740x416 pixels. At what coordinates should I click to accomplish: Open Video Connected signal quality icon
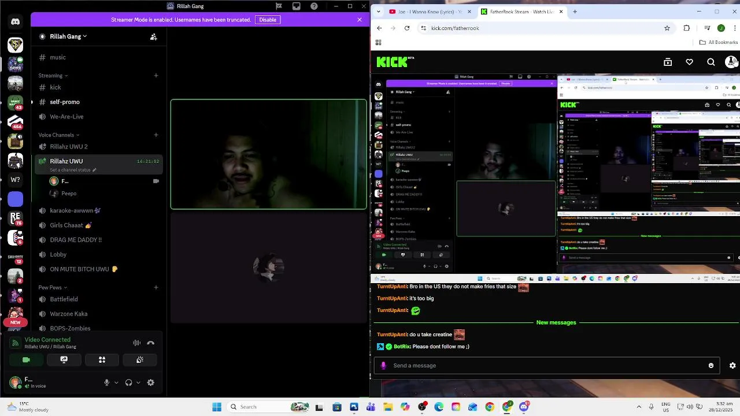[16, 343]
